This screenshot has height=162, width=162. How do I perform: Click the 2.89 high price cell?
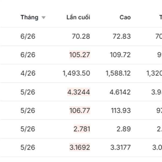click(x=123, y=129)
